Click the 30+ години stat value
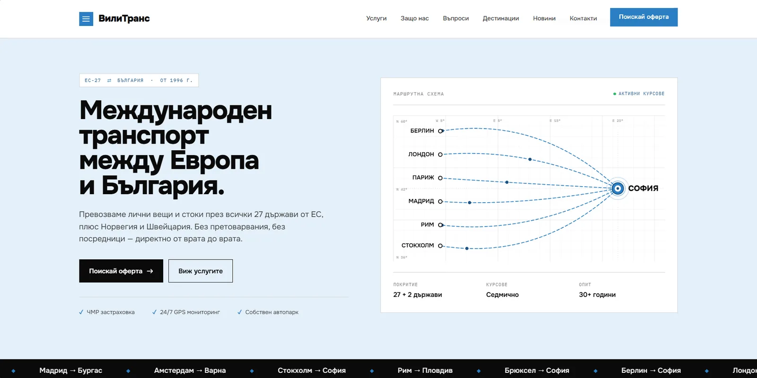 coord(597,294)
